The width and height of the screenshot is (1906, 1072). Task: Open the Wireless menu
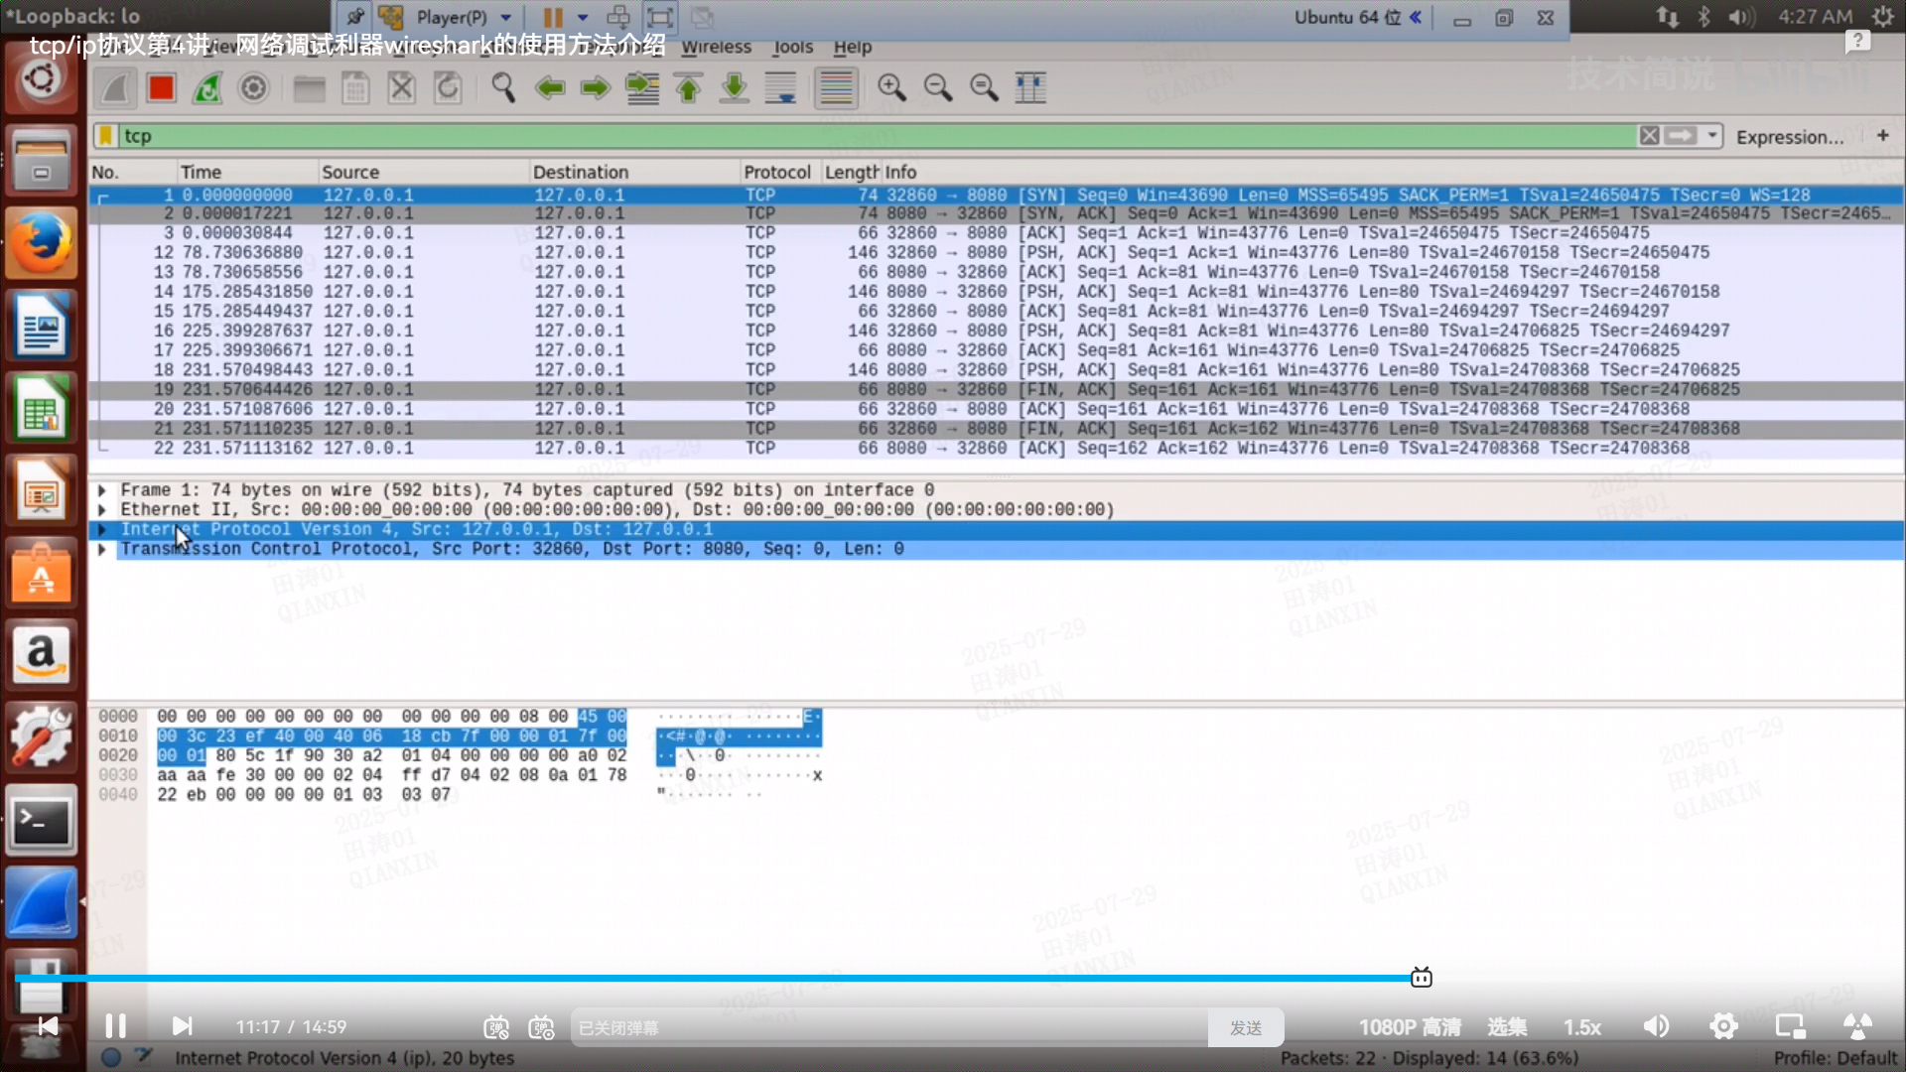point(716,47)
